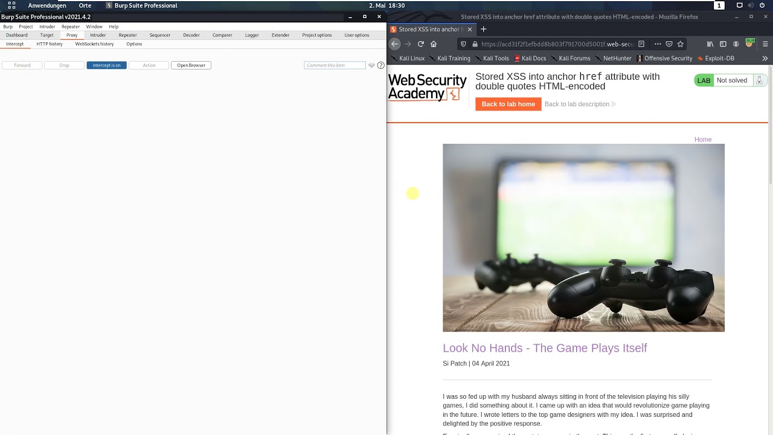Open Proxy Options sub-tab
Image resolution: width=773 pixels, height=435 pixels.
coord(134,44)
